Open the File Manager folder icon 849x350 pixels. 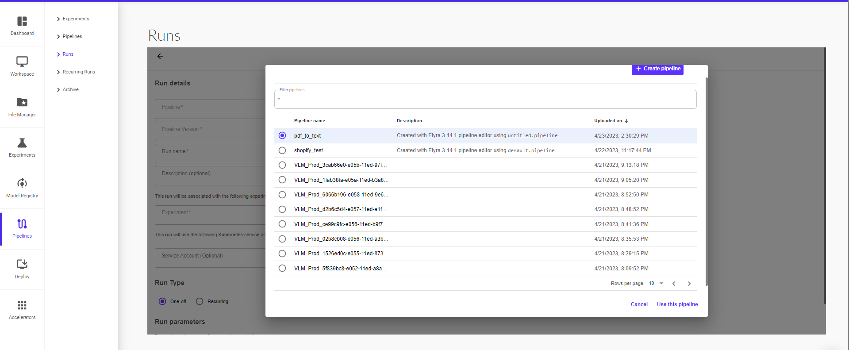tap(22, 102)
